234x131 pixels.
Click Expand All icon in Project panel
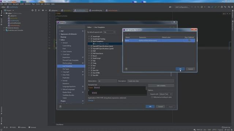pyautogui.click(x=36, y=10)
